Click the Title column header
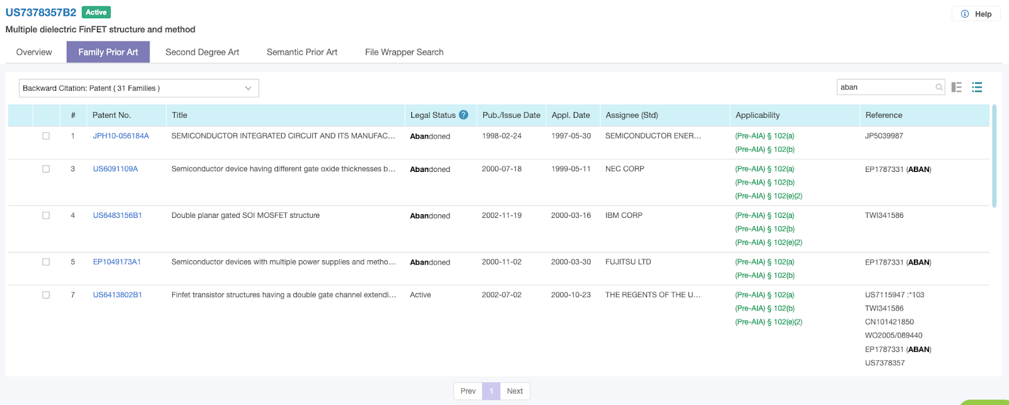This screenshot has height=405, width=1009. pyautogui.click(x=180, y=115)
